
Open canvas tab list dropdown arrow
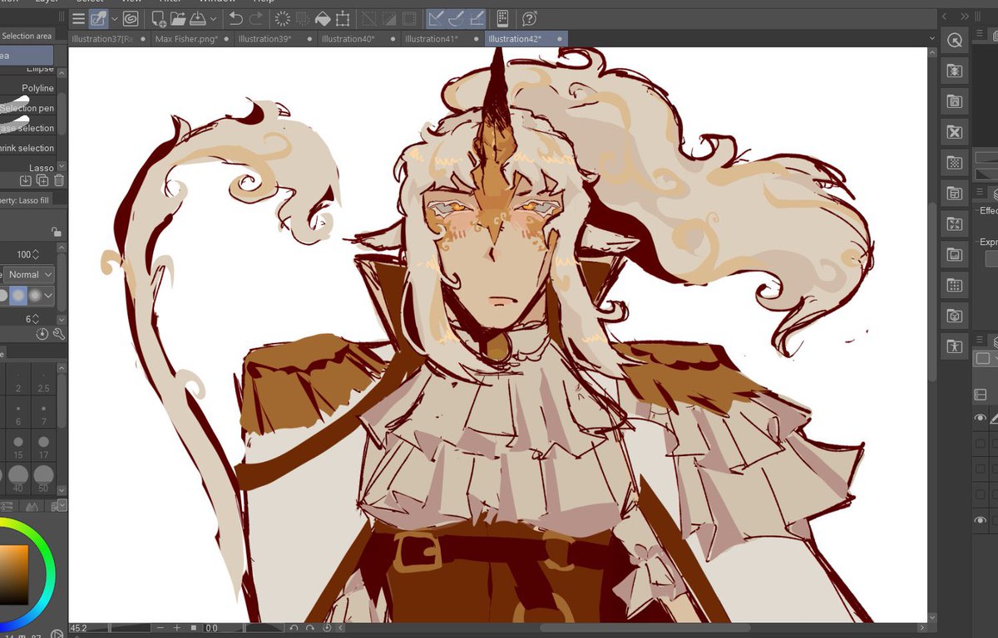tap(932, 38)
